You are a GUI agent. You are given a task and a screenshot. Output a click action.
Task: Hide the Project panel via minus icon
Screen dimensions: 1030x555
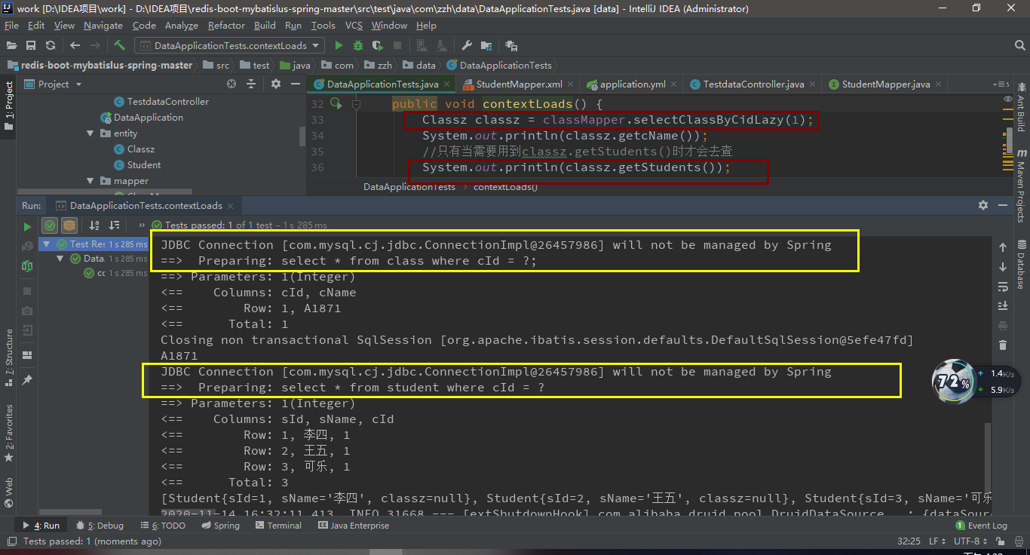(x=294, y=84)
